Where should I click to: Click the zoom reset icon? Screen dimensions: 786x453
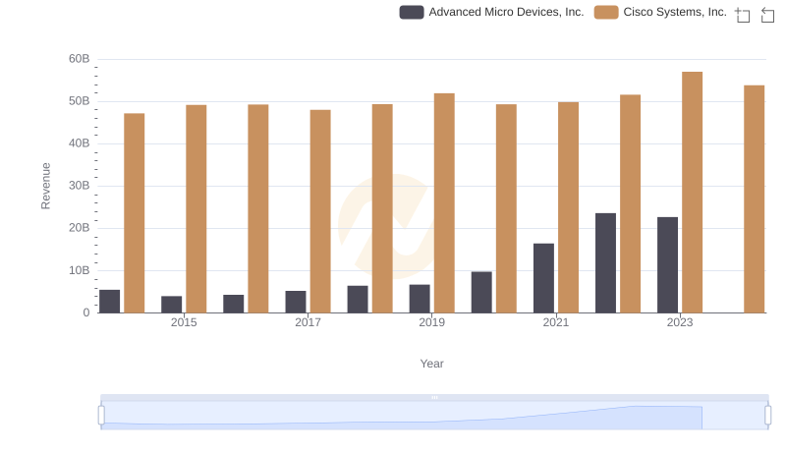pyautogui.click(x=767, y=15)
